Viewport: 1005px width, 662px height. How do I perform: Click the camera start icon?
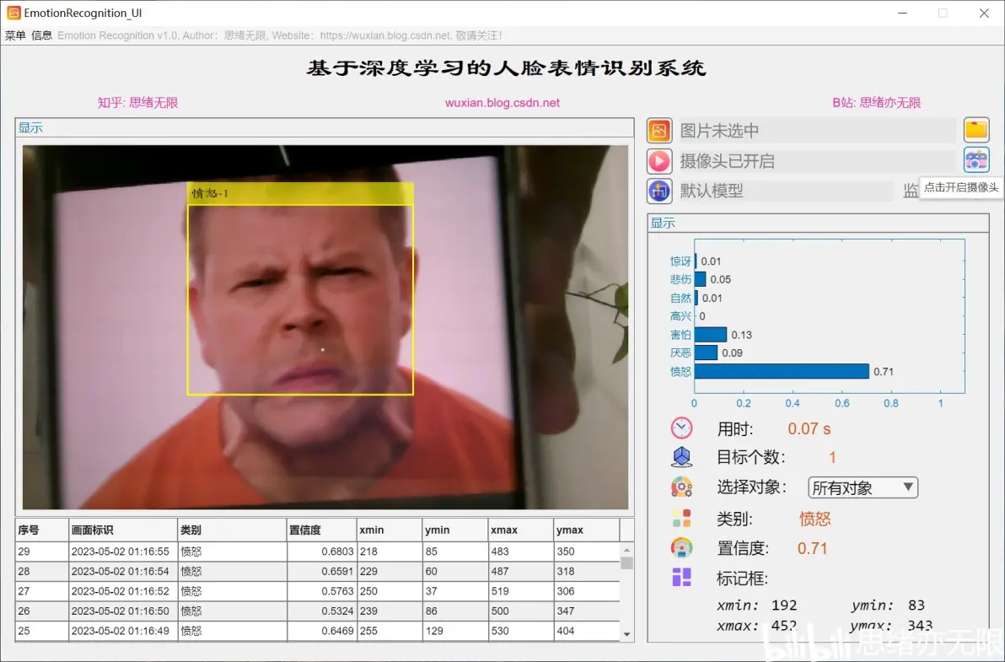976,159
